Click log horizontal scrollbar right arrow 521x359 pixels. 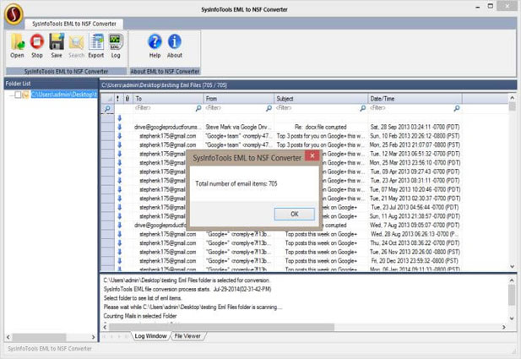coord(504,327)
